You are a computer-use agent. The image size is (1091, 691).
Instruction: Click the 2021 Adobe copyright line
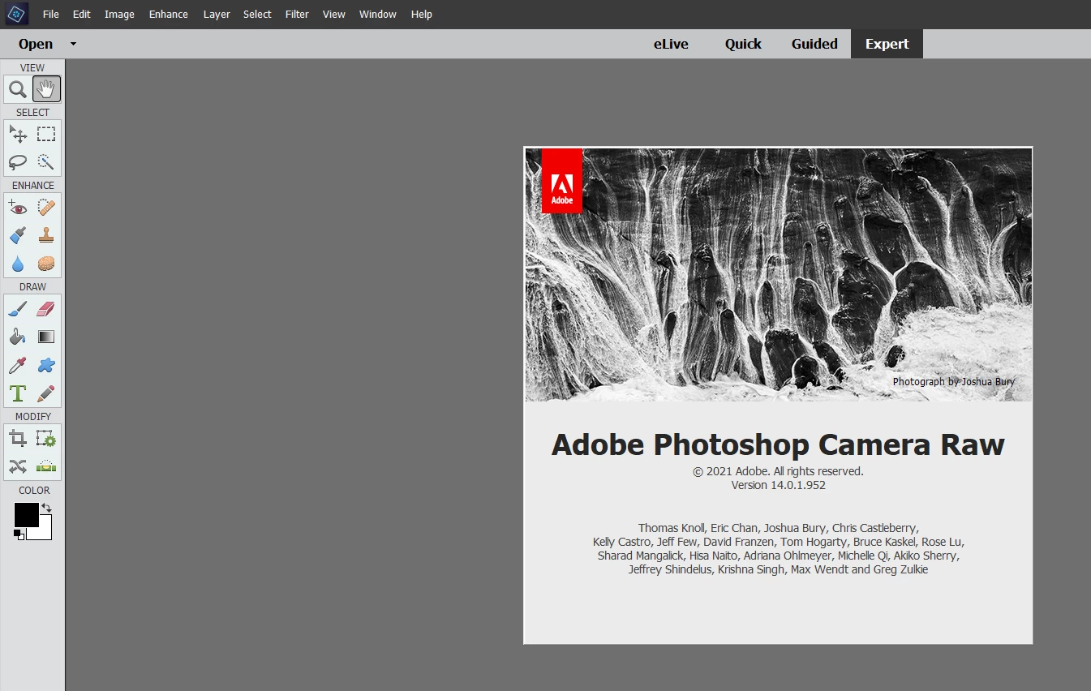click(x=778, y=470)
